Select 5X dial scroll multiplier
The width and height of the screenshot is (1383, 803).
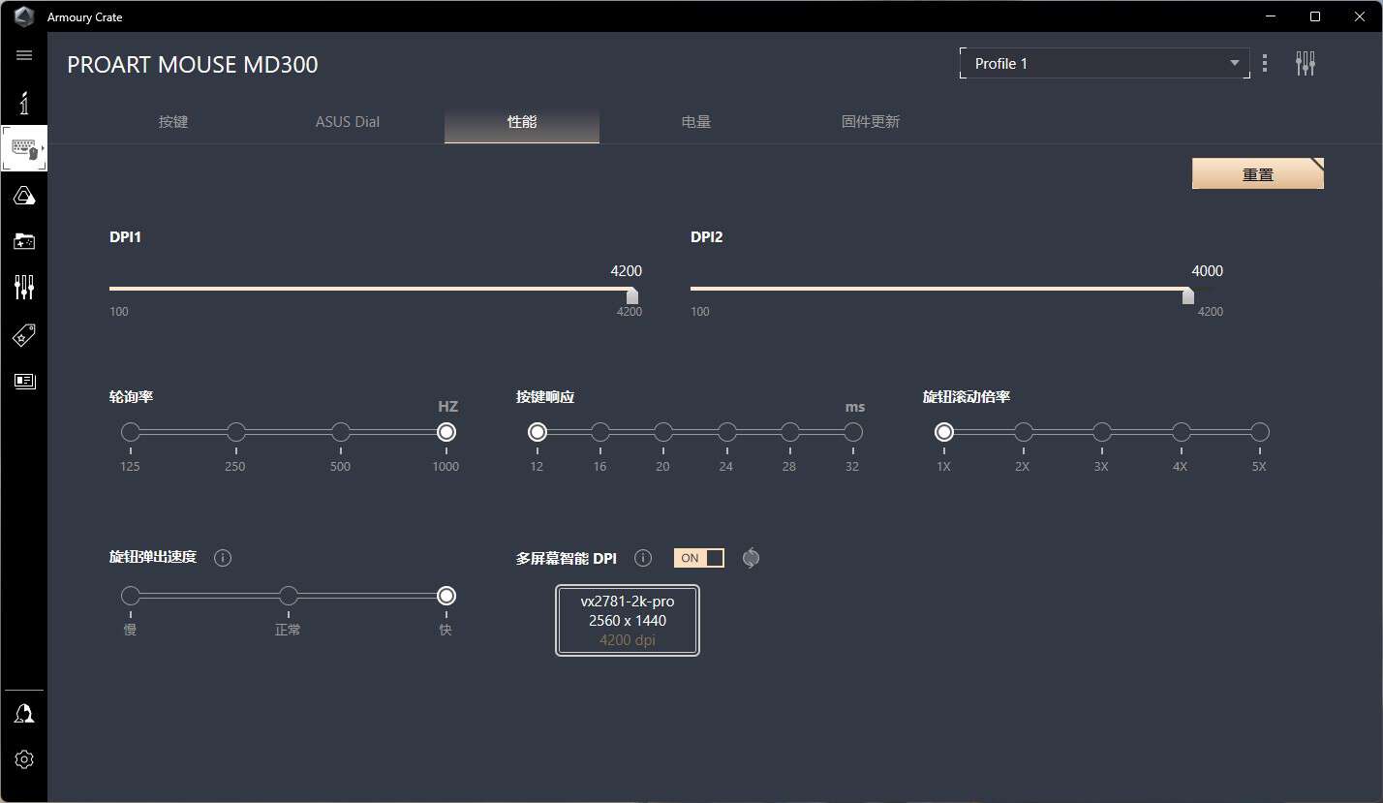click(1259, 432)
